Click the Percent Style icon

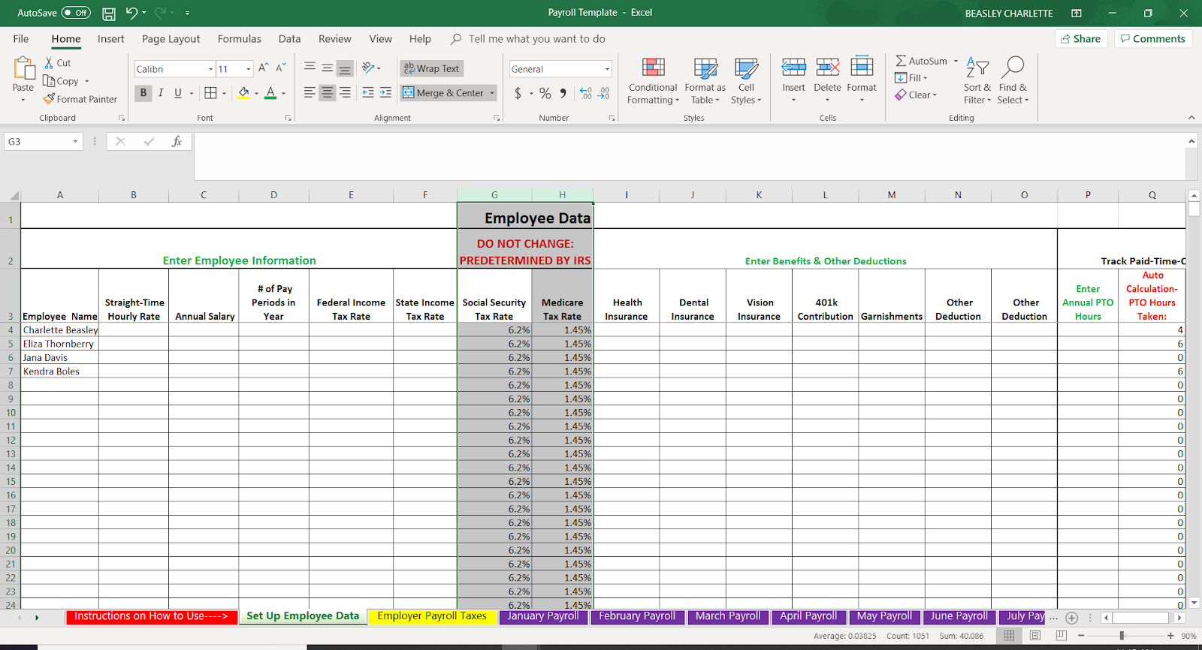(x=545, y=93)
